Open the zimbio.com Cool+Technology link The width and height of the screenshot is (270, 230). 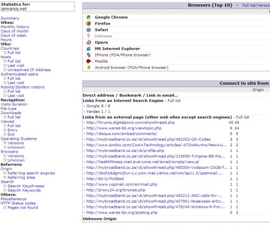pyautogui.click(x=157, y=145)
